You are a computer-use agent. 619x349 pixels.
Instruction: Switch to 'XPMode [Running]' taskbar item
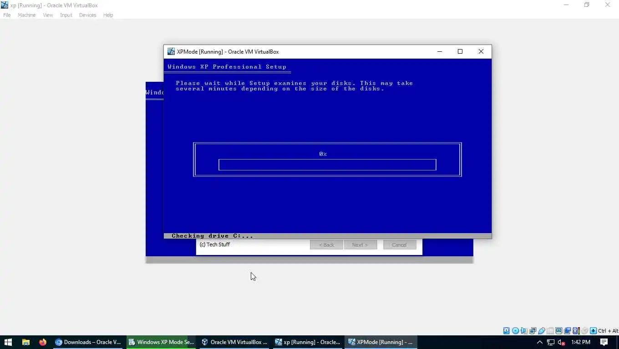tap(381, 342)
